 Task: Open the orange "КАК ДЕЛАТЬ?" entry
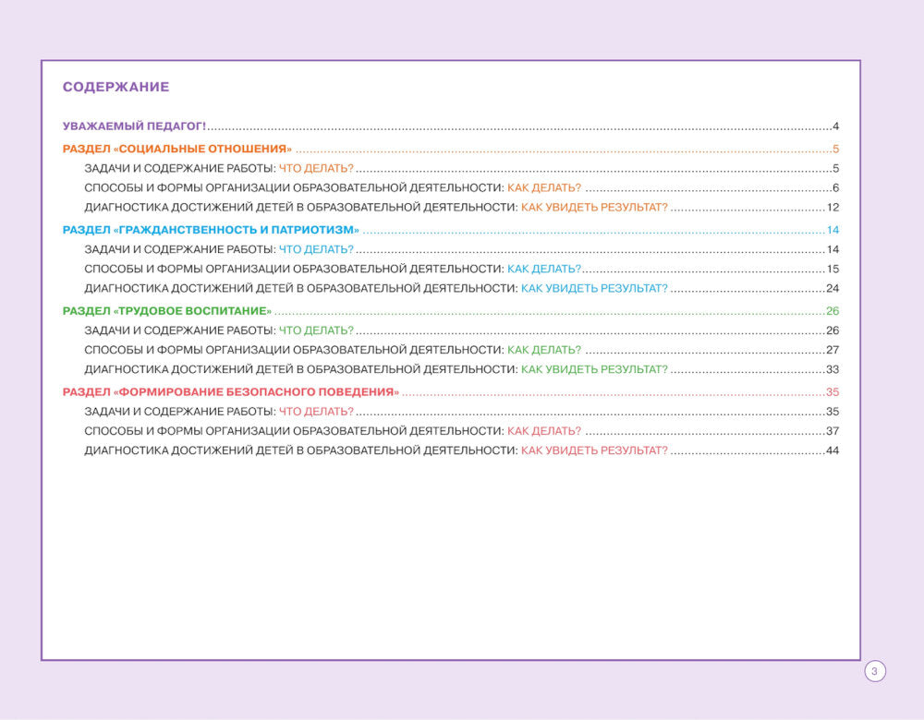click(544, 188)
